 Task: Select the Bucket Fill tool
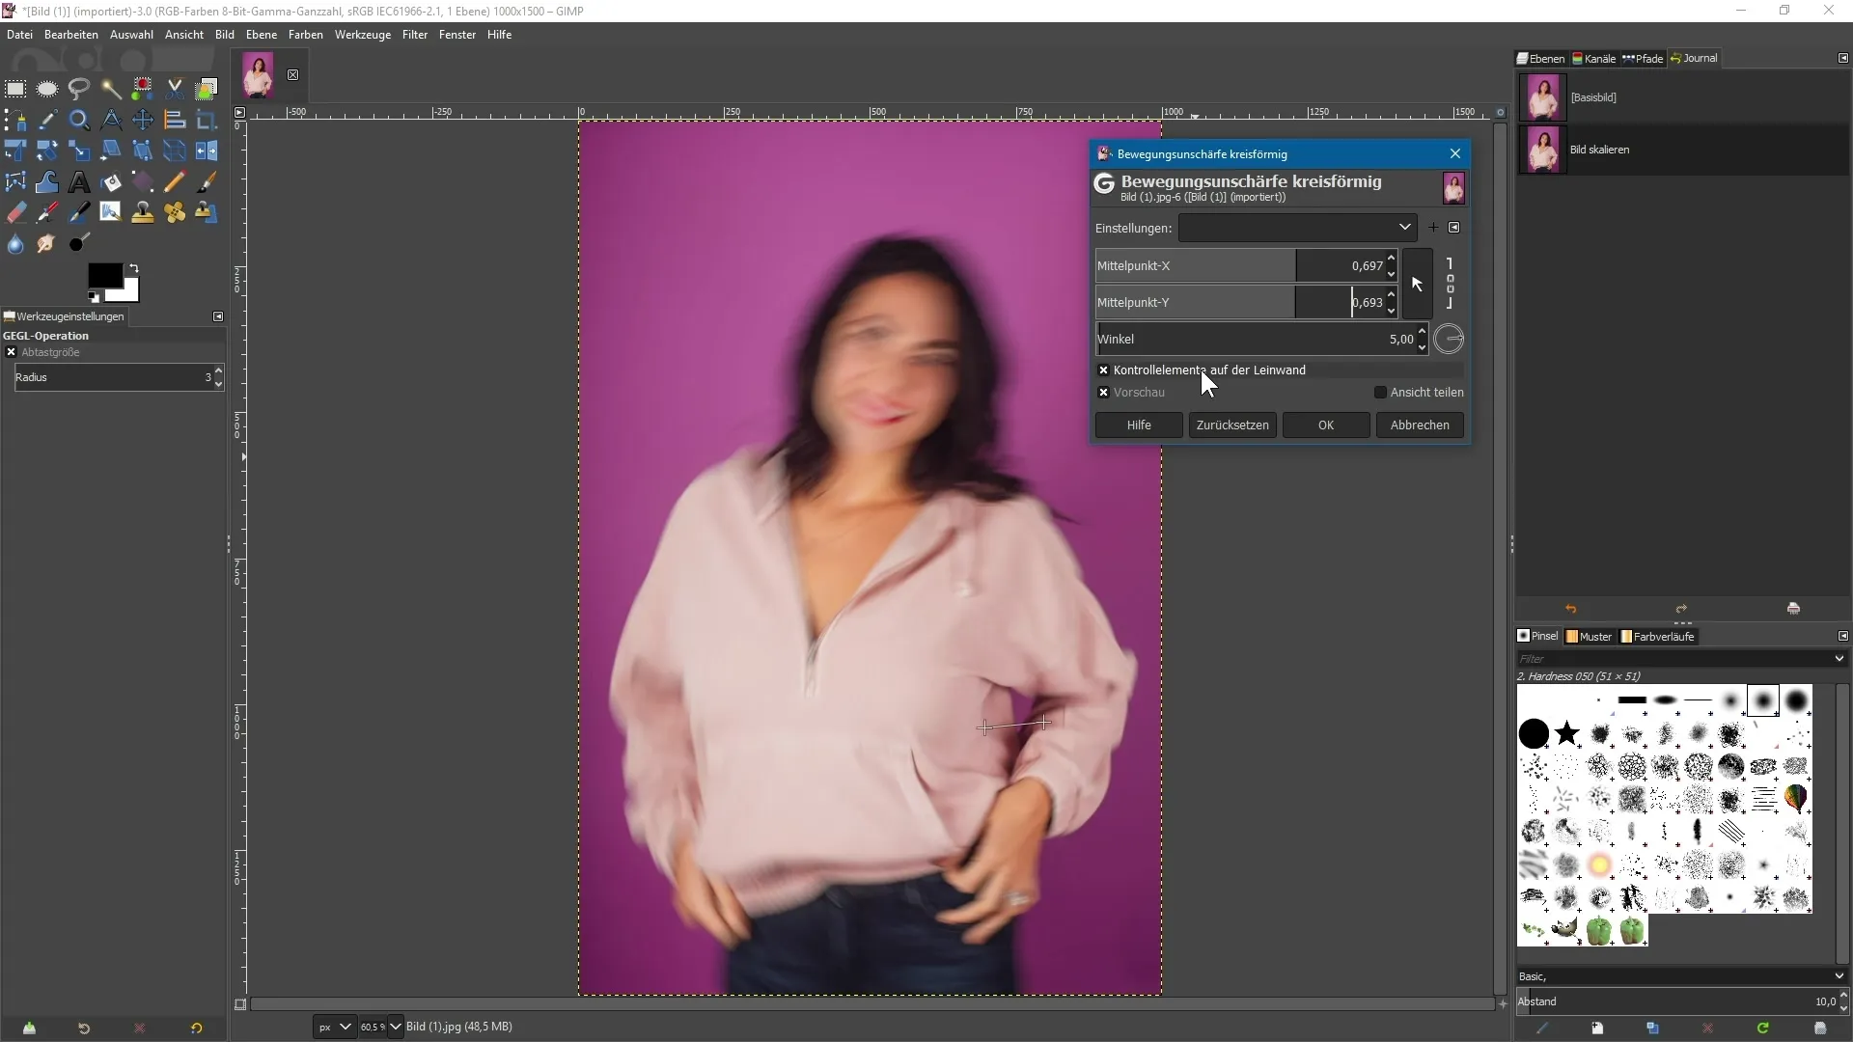111,182
